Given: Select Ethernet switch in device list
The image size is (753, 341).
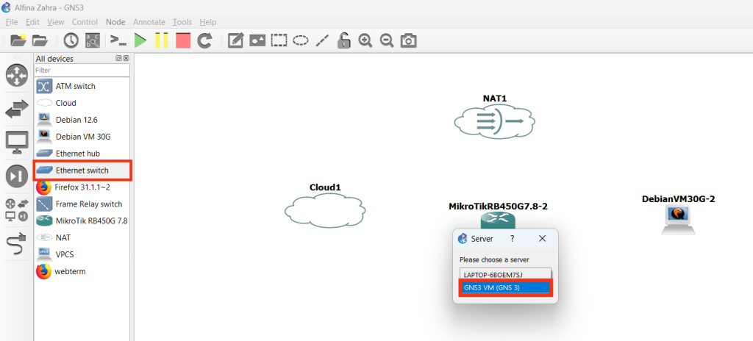Looking at the screenshot, I should point(82,170).
